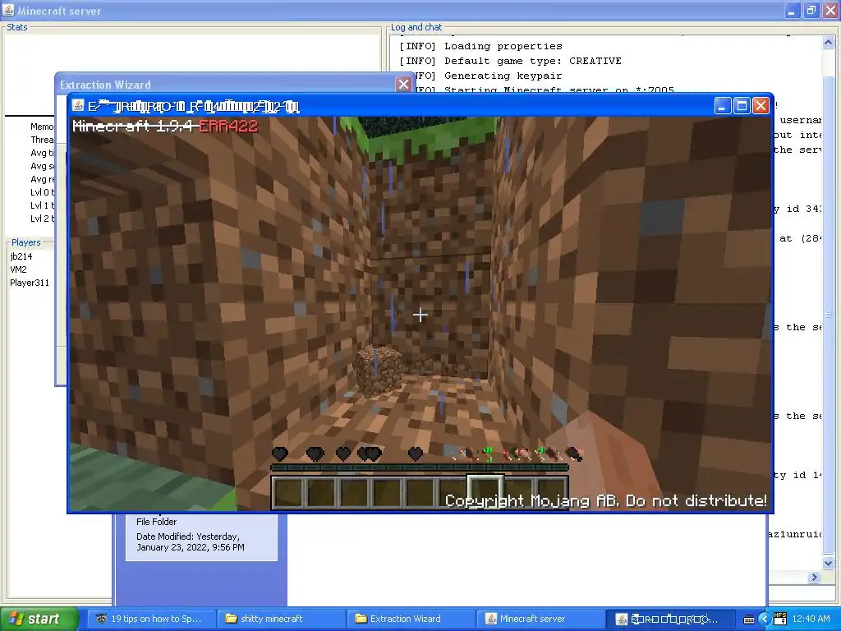Select the first hotbar slot in Minecraft
Viewport: 841px width, 631px height.
coord(288,493)
